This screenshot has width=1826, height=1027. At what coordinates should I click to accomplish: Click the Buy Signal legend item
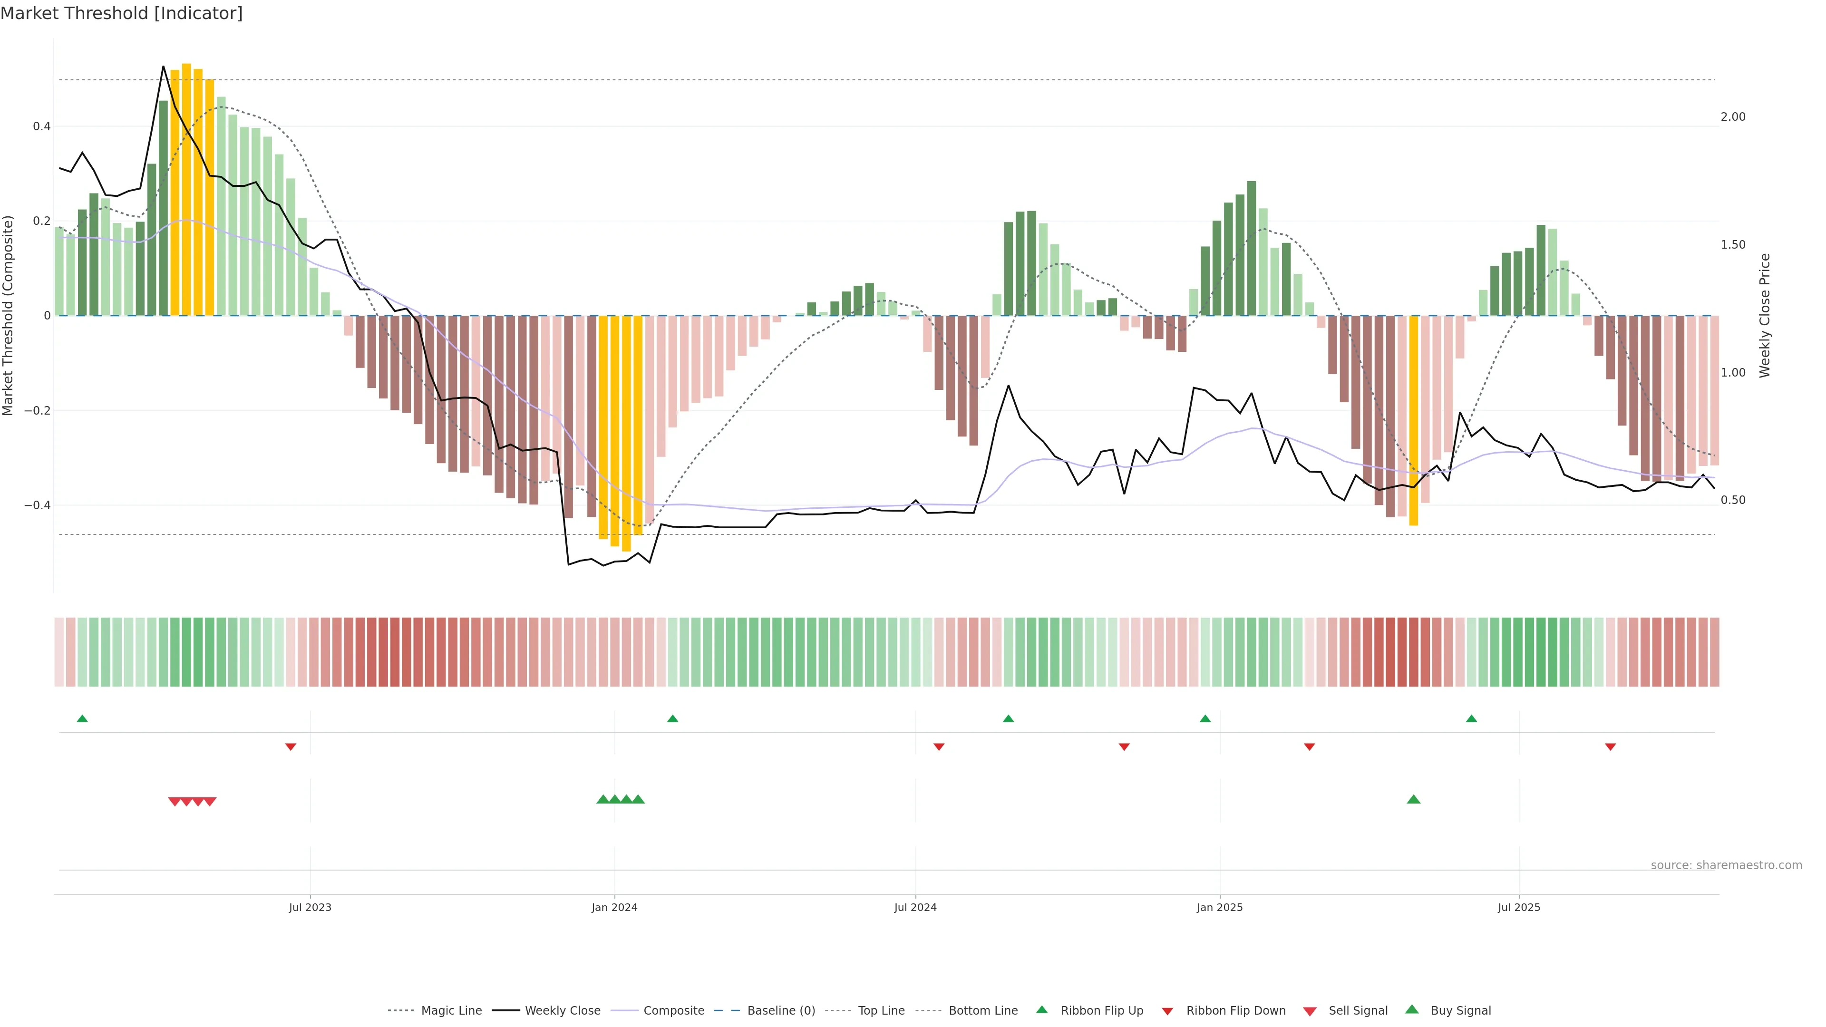(x=1460, y=1011)
